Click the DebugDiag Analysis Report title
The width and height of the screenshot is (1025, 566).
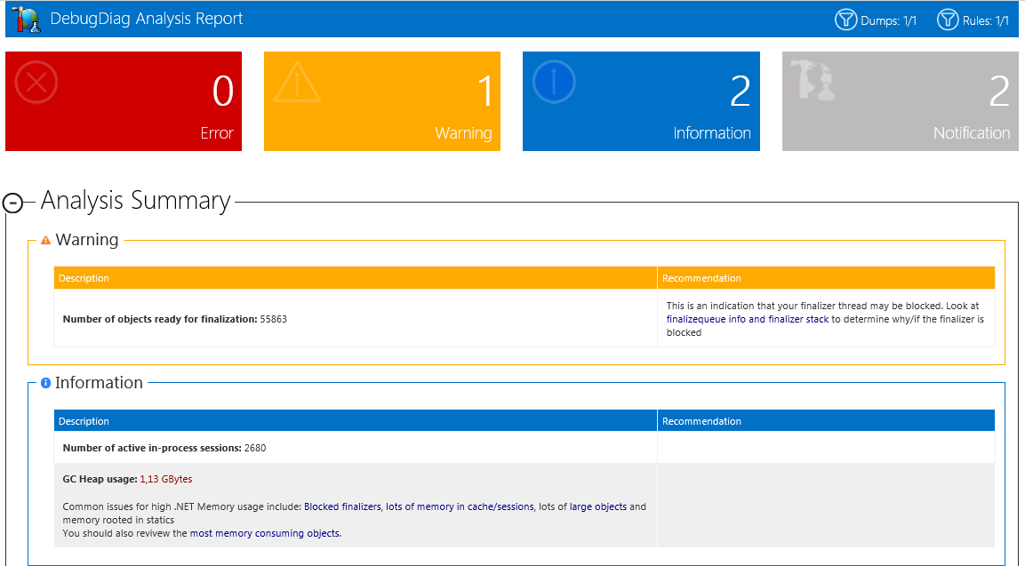[x=147, y=19]
